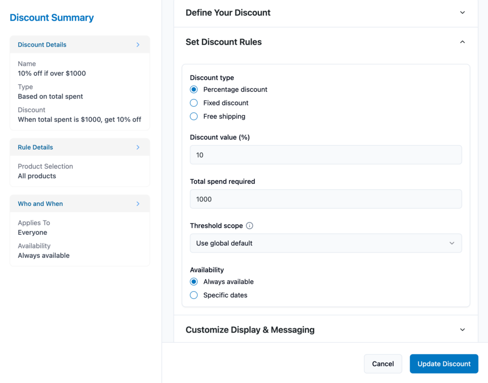The width and height of the screenshot is (488, 383).
Task: Open the Threshold scope dropdown
Action: [326, 243]
